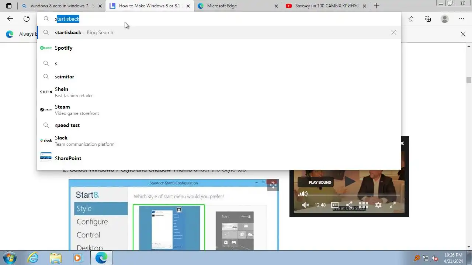Open the clock showing 10:26 PM

pyautogui.click(x=453, y=258)
